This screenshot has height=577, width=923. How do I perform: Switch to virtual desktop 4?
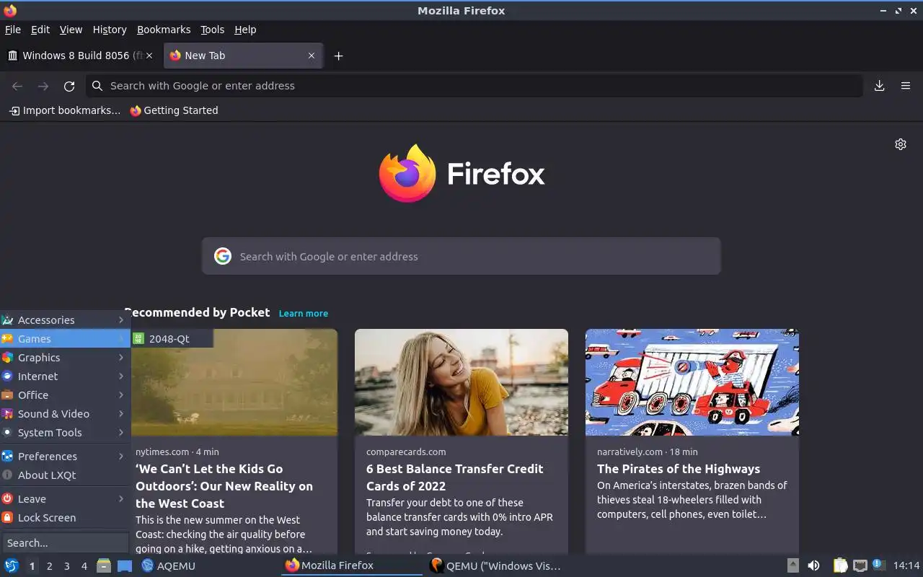(84, 566)
